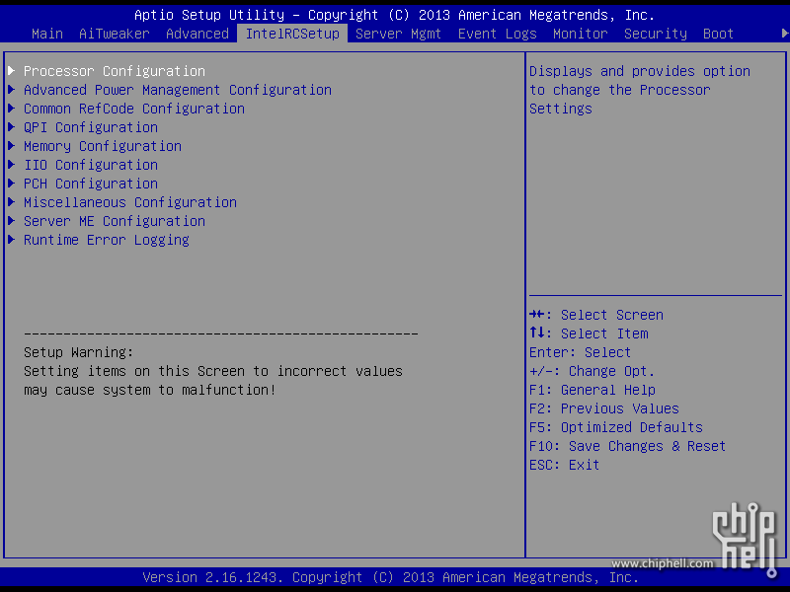Click the 'Select Screen' help text
This screenshot has width=790, height=592.
(611, 315)
